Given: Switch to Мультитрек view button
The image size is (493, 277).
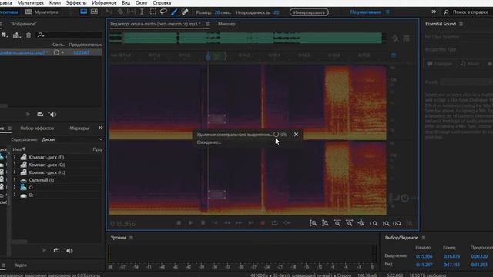Looking at the screenshot, I should pyautogui.click(x=42, y=12).
